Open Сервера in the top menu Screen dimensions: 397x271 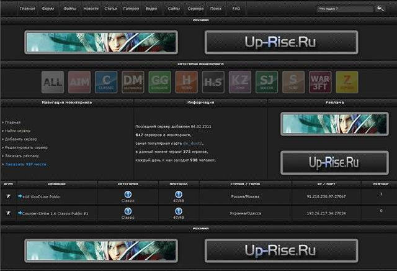[x=195, y=8]
